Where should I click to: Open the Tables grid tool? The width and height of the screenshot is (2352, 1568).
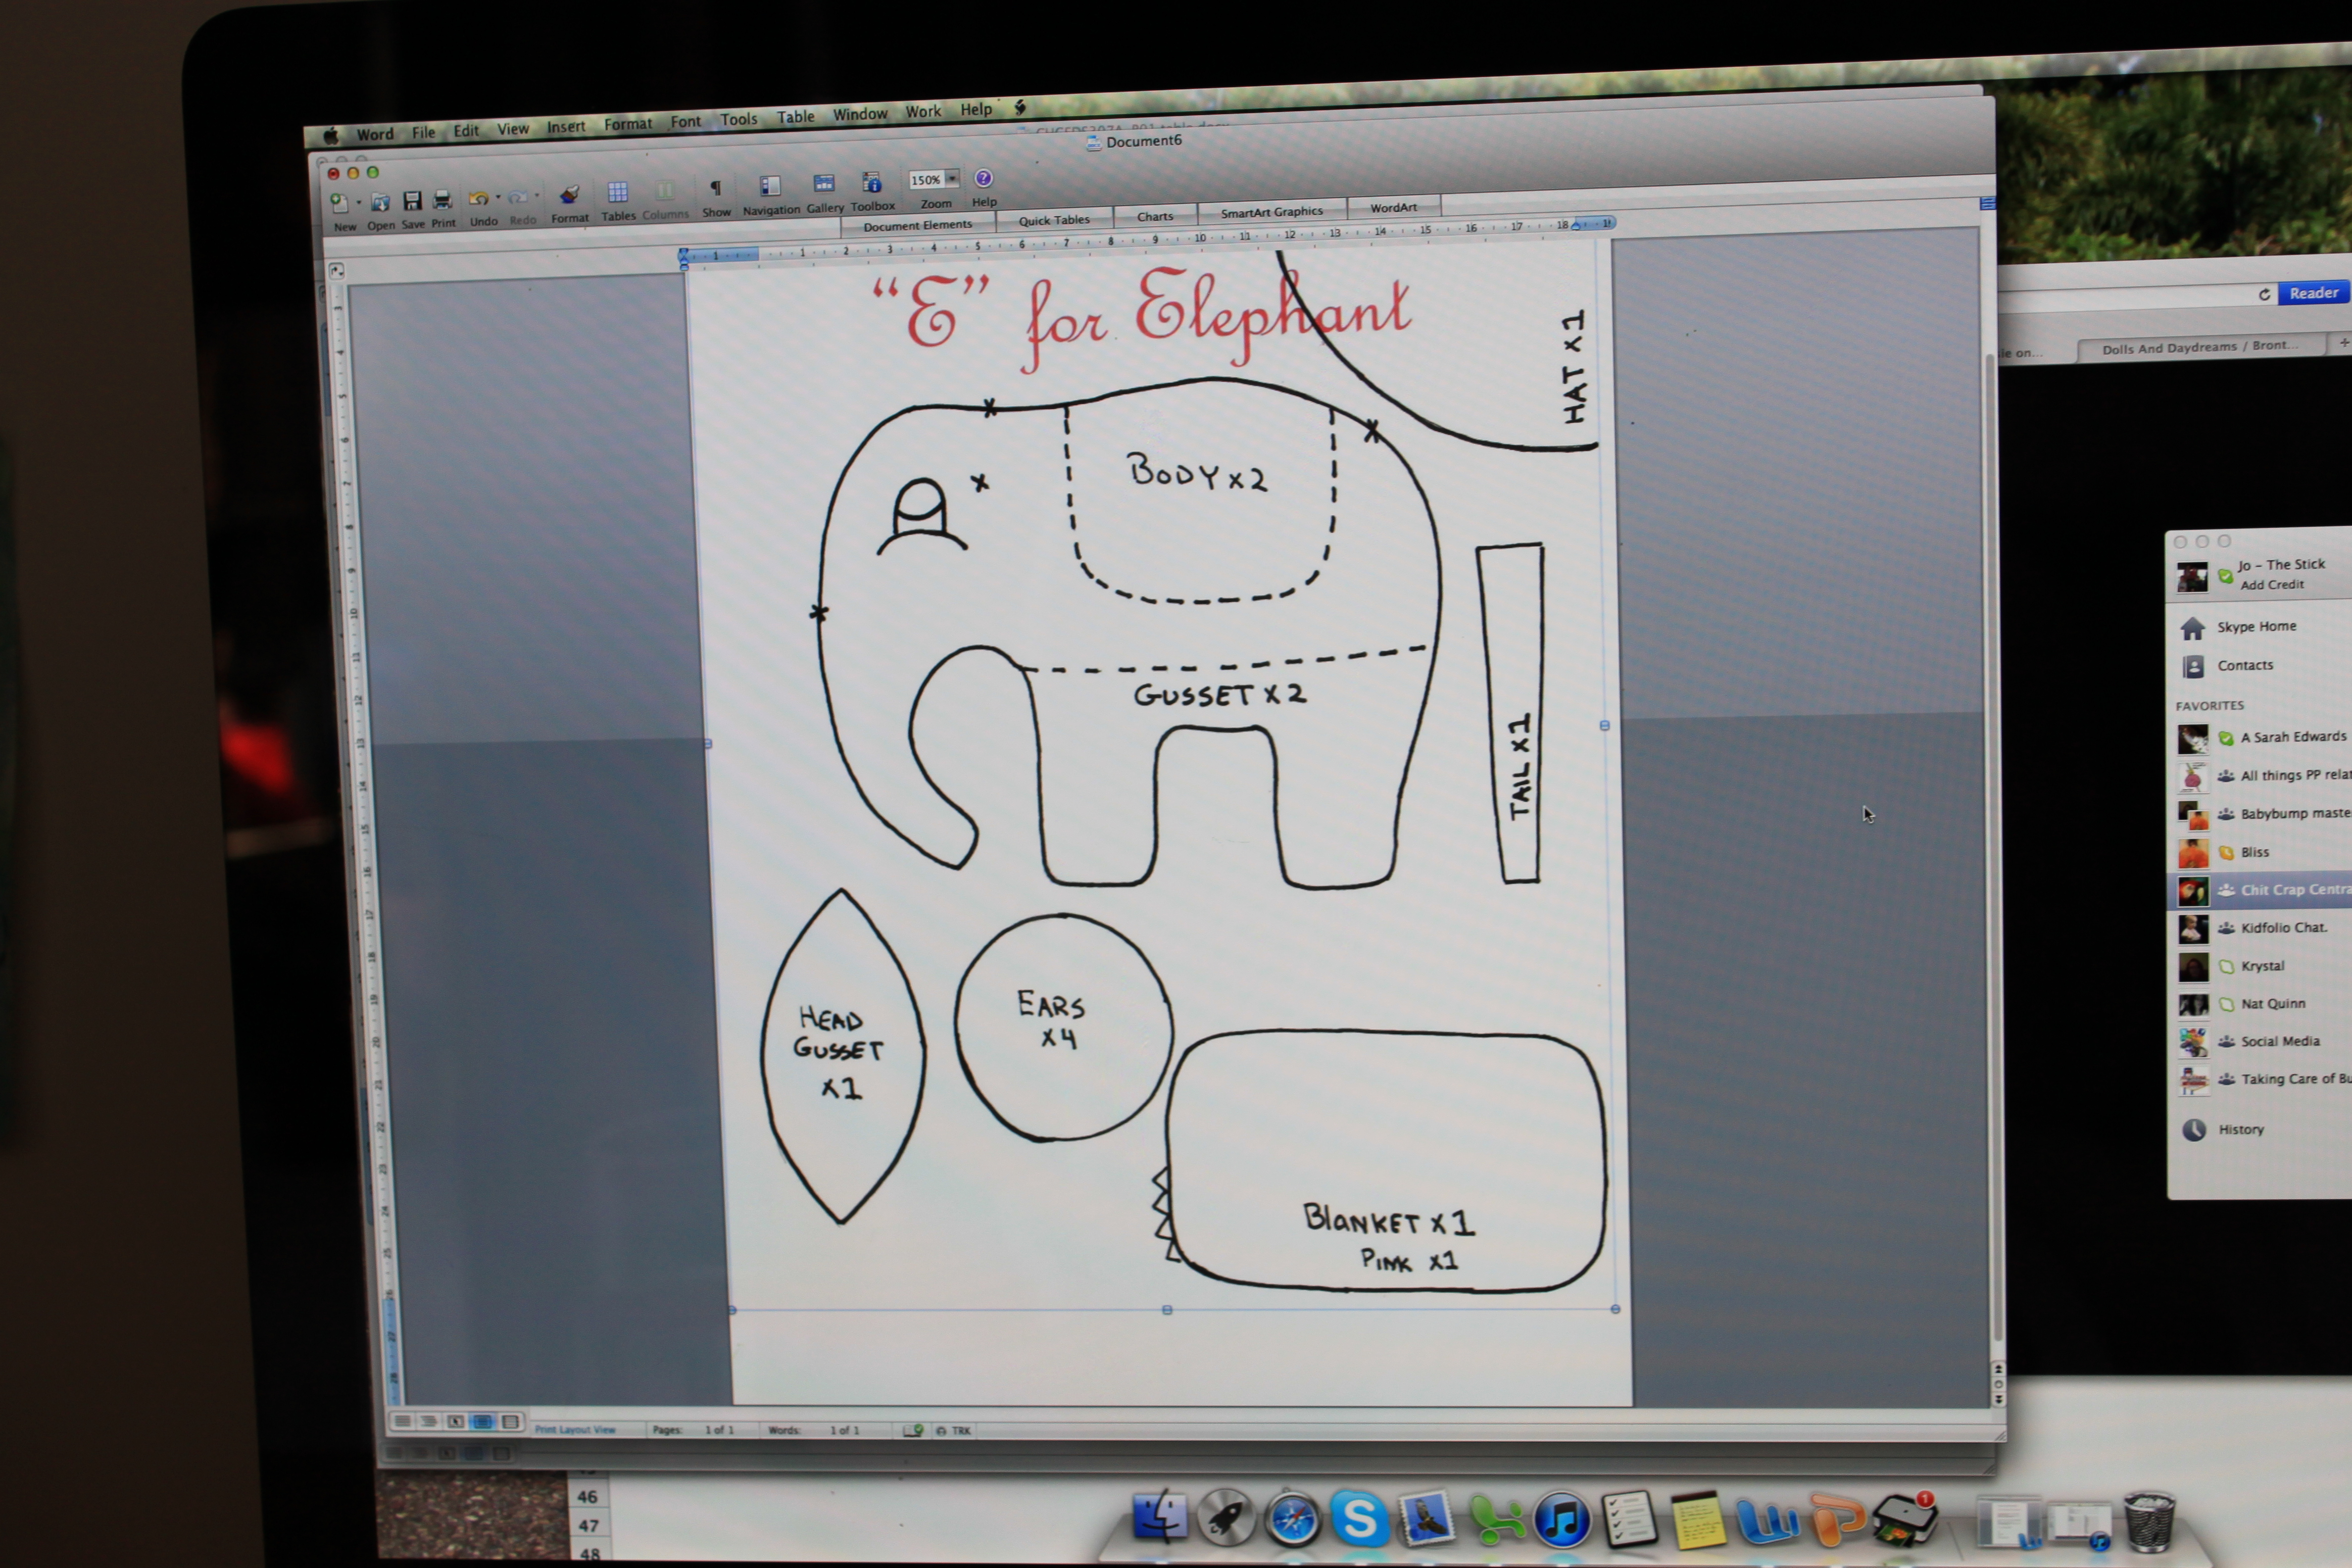pyautogui.click(x=617, y=193)
